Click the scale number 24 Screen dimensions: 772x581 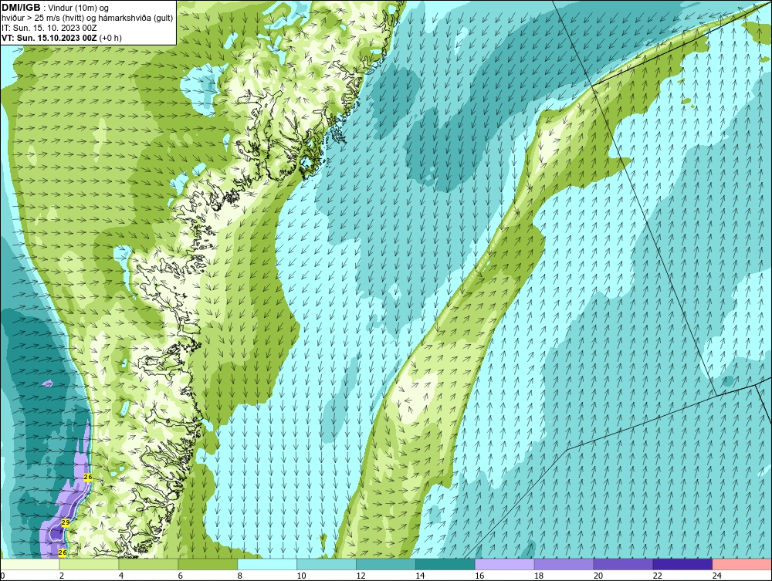point(717,576)
